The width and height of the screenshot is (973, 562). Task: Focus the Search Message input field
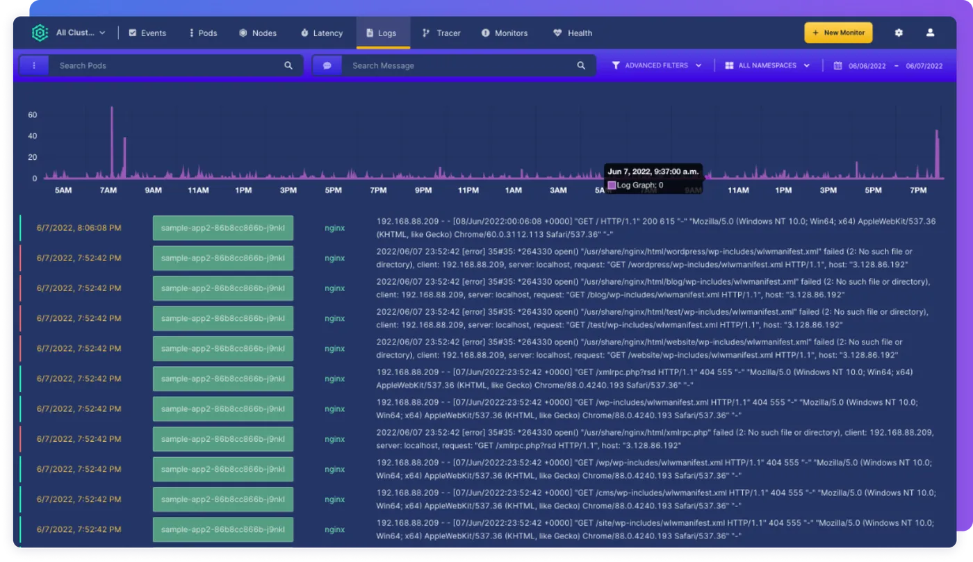click(x=459, y=65)
